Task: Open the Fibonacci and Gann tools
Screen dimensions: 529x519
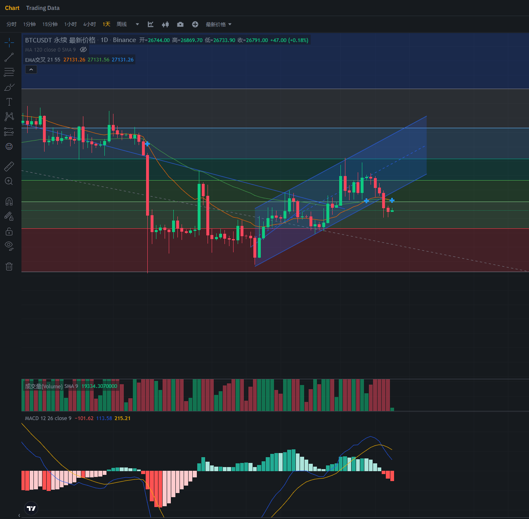Action: (x=9, y=72)
